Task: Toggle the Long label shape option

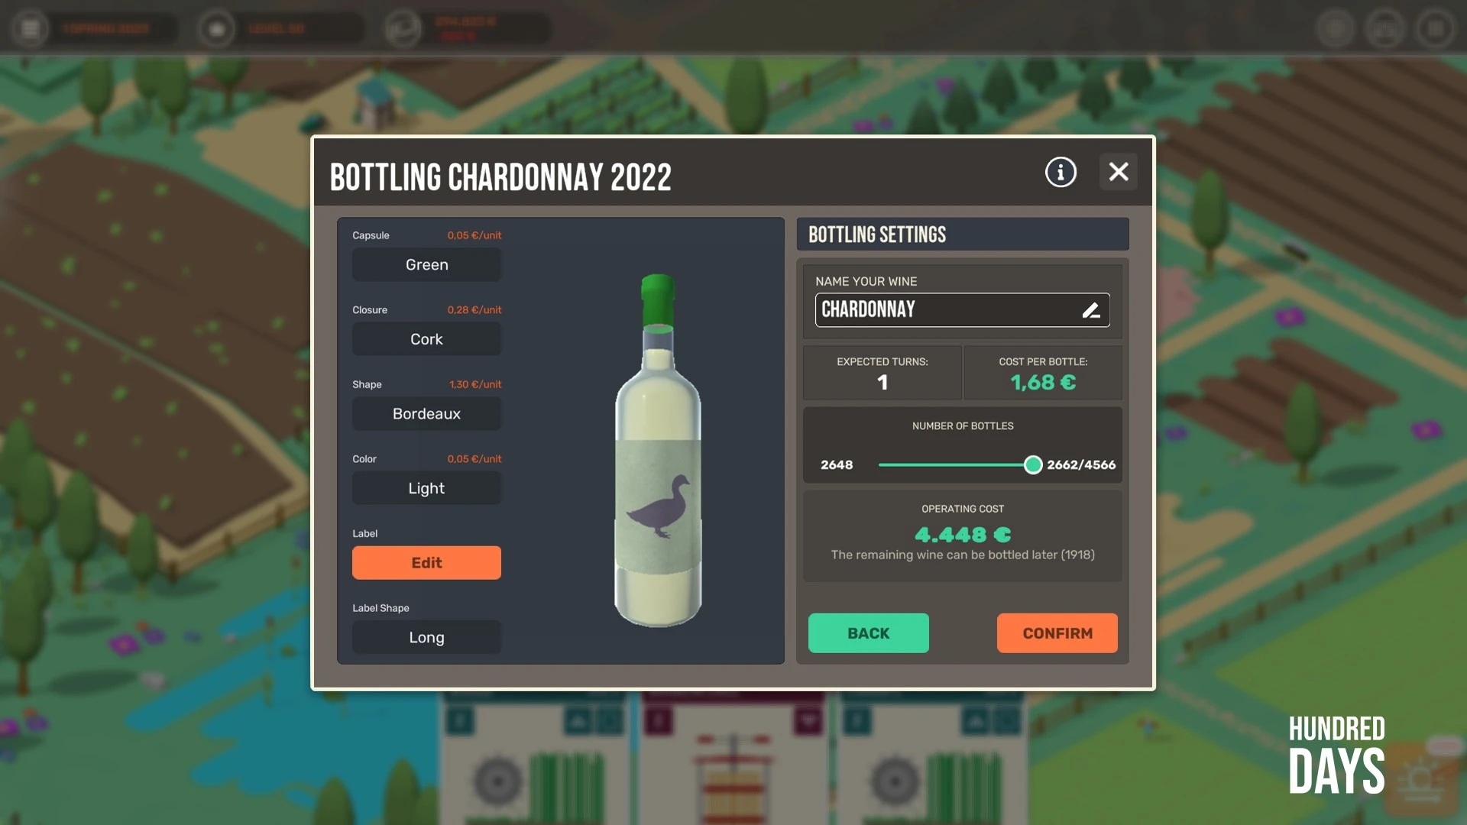Action: pyautogui.click(x=426, y=637)
